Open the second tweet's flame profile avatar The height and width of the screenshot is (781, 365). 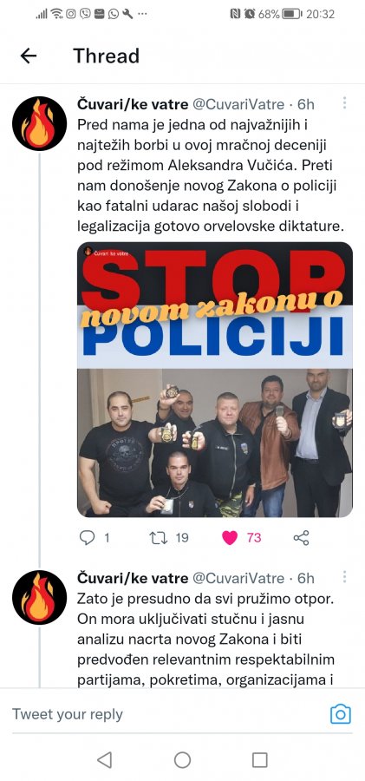tap(39, 598)
